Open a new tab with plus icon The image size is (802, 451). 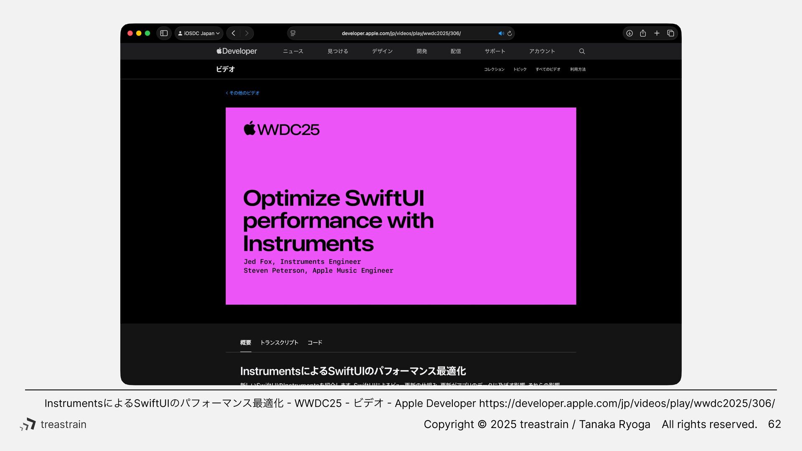click(x=657, y=33)
